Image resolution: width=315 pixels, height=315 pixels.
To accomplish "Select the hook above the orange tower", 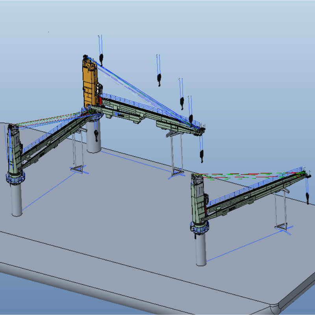I will click(x=101, y=59).
